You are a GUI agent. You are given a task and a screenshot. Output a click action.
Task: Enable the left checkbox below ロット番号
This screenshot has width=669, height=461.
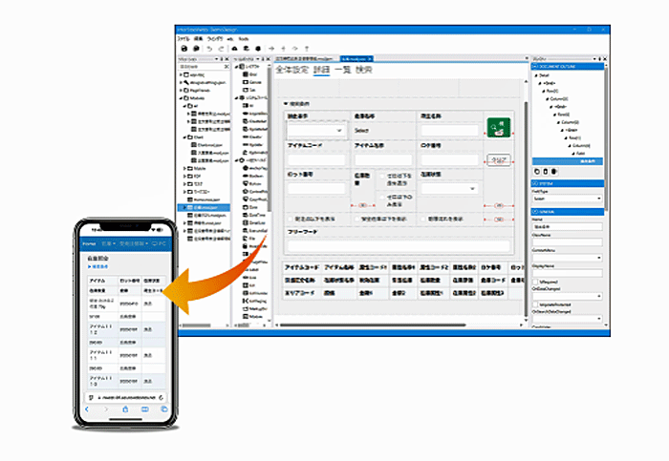[291, 219]
